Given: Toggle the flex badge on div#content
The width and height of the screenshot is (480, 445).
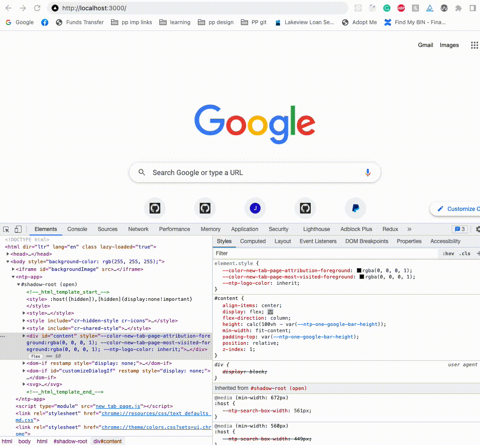Looking at the screenshot, I should click(x=35, y=356).
